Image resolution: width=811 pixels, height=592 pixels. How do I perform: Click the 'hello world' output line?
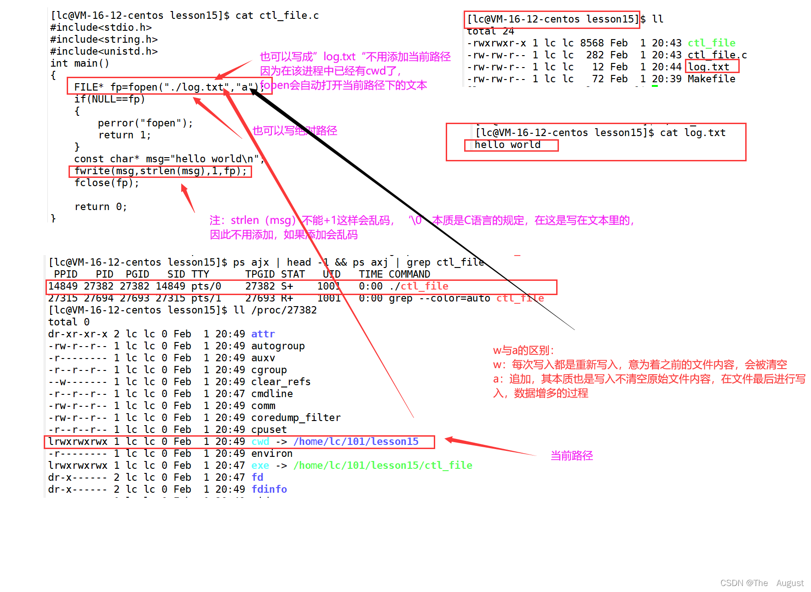pyautogui.click(x=507, y=145)
